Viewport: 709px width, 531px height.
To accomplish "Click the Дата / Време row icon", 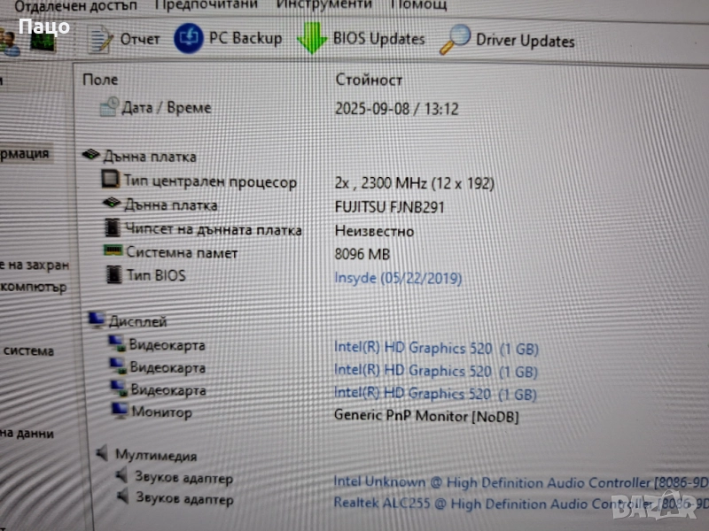I will point(109,108).
